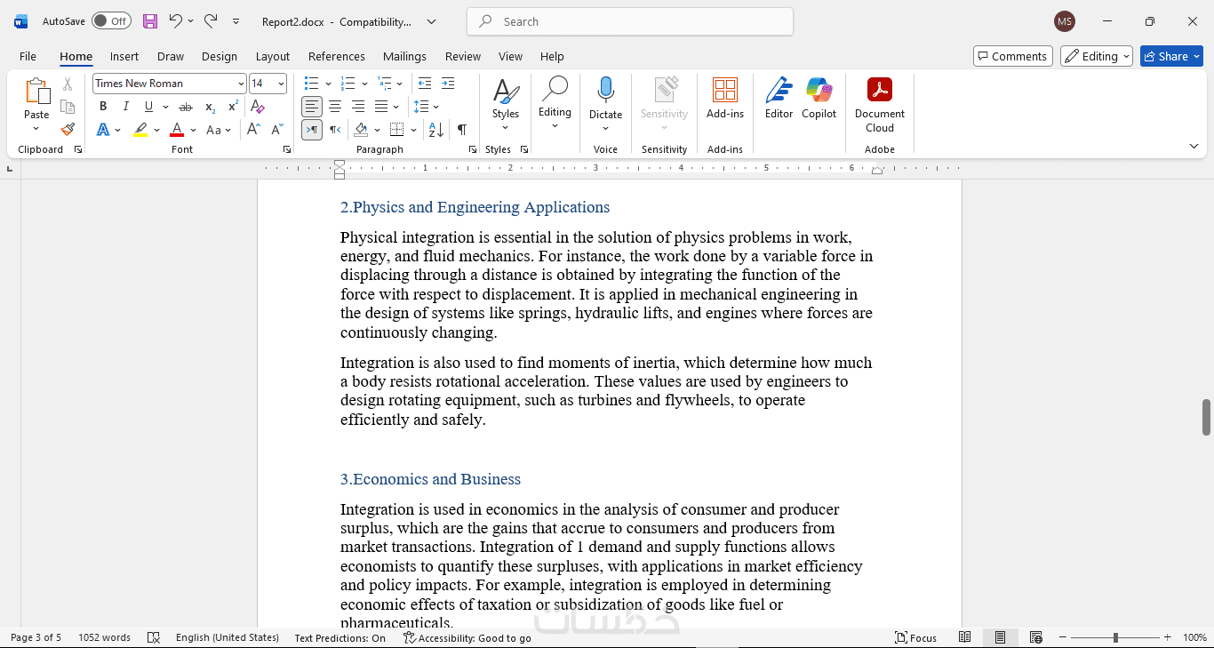The height and width of the screenshot is (648, 1214).
Task: Activate the Format Painter brush
Action: (x=68, y=130)
